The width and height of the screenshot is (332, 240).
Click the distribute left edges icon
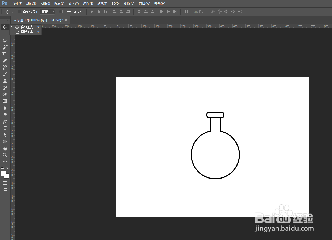(x=161, y=12)
